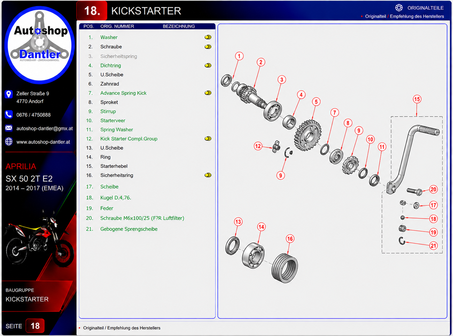Click the phone icon in the sidebar

click(9, 114)
